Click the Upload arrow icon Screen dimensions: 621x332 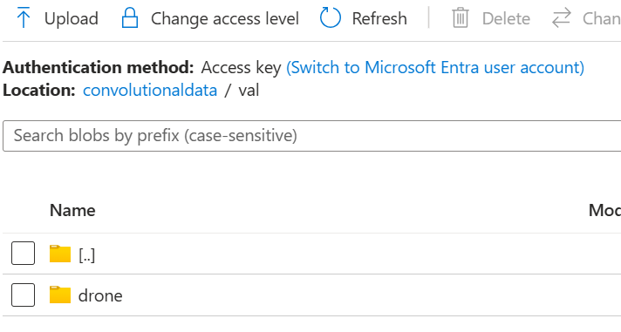tap(24, 18)
